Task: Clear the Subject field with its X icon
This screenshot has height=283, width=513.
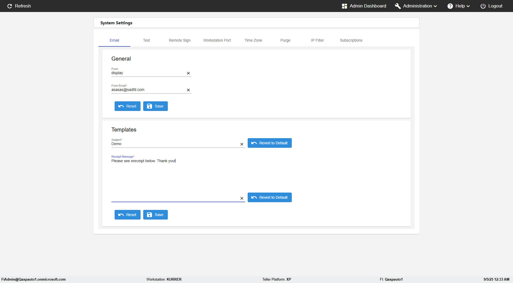Action: [x=242, y=144]
